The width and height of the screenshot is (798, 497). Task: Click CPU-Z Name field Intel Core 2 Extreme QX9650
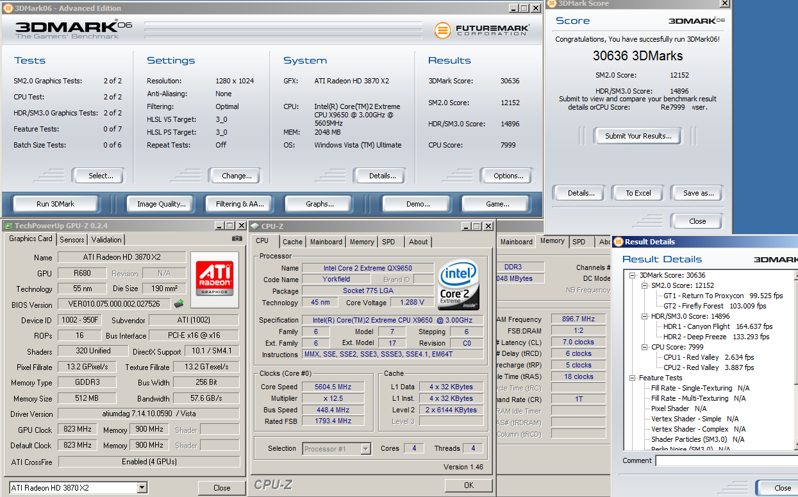pos(368,268)
